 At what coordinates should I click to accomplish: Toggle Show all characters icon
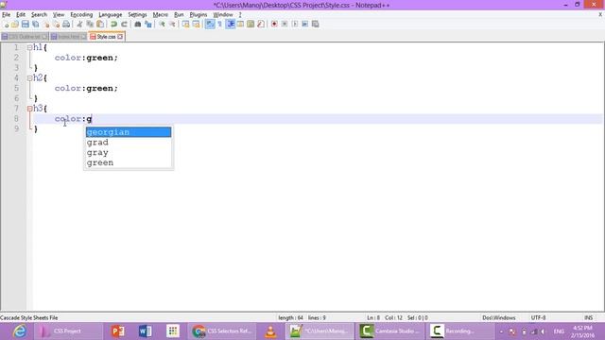[x=219, y=25]
